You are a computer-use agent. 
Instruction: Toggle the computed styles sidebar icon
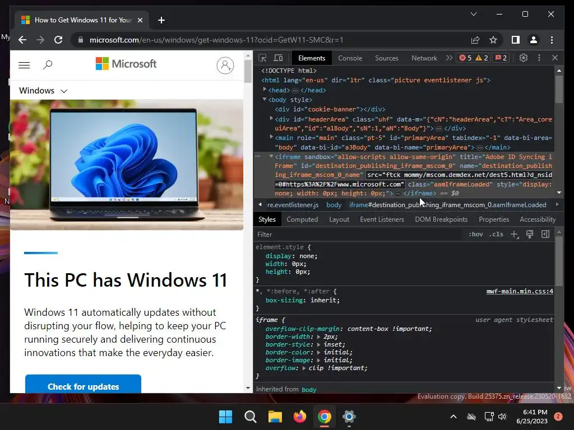point(545,235)
